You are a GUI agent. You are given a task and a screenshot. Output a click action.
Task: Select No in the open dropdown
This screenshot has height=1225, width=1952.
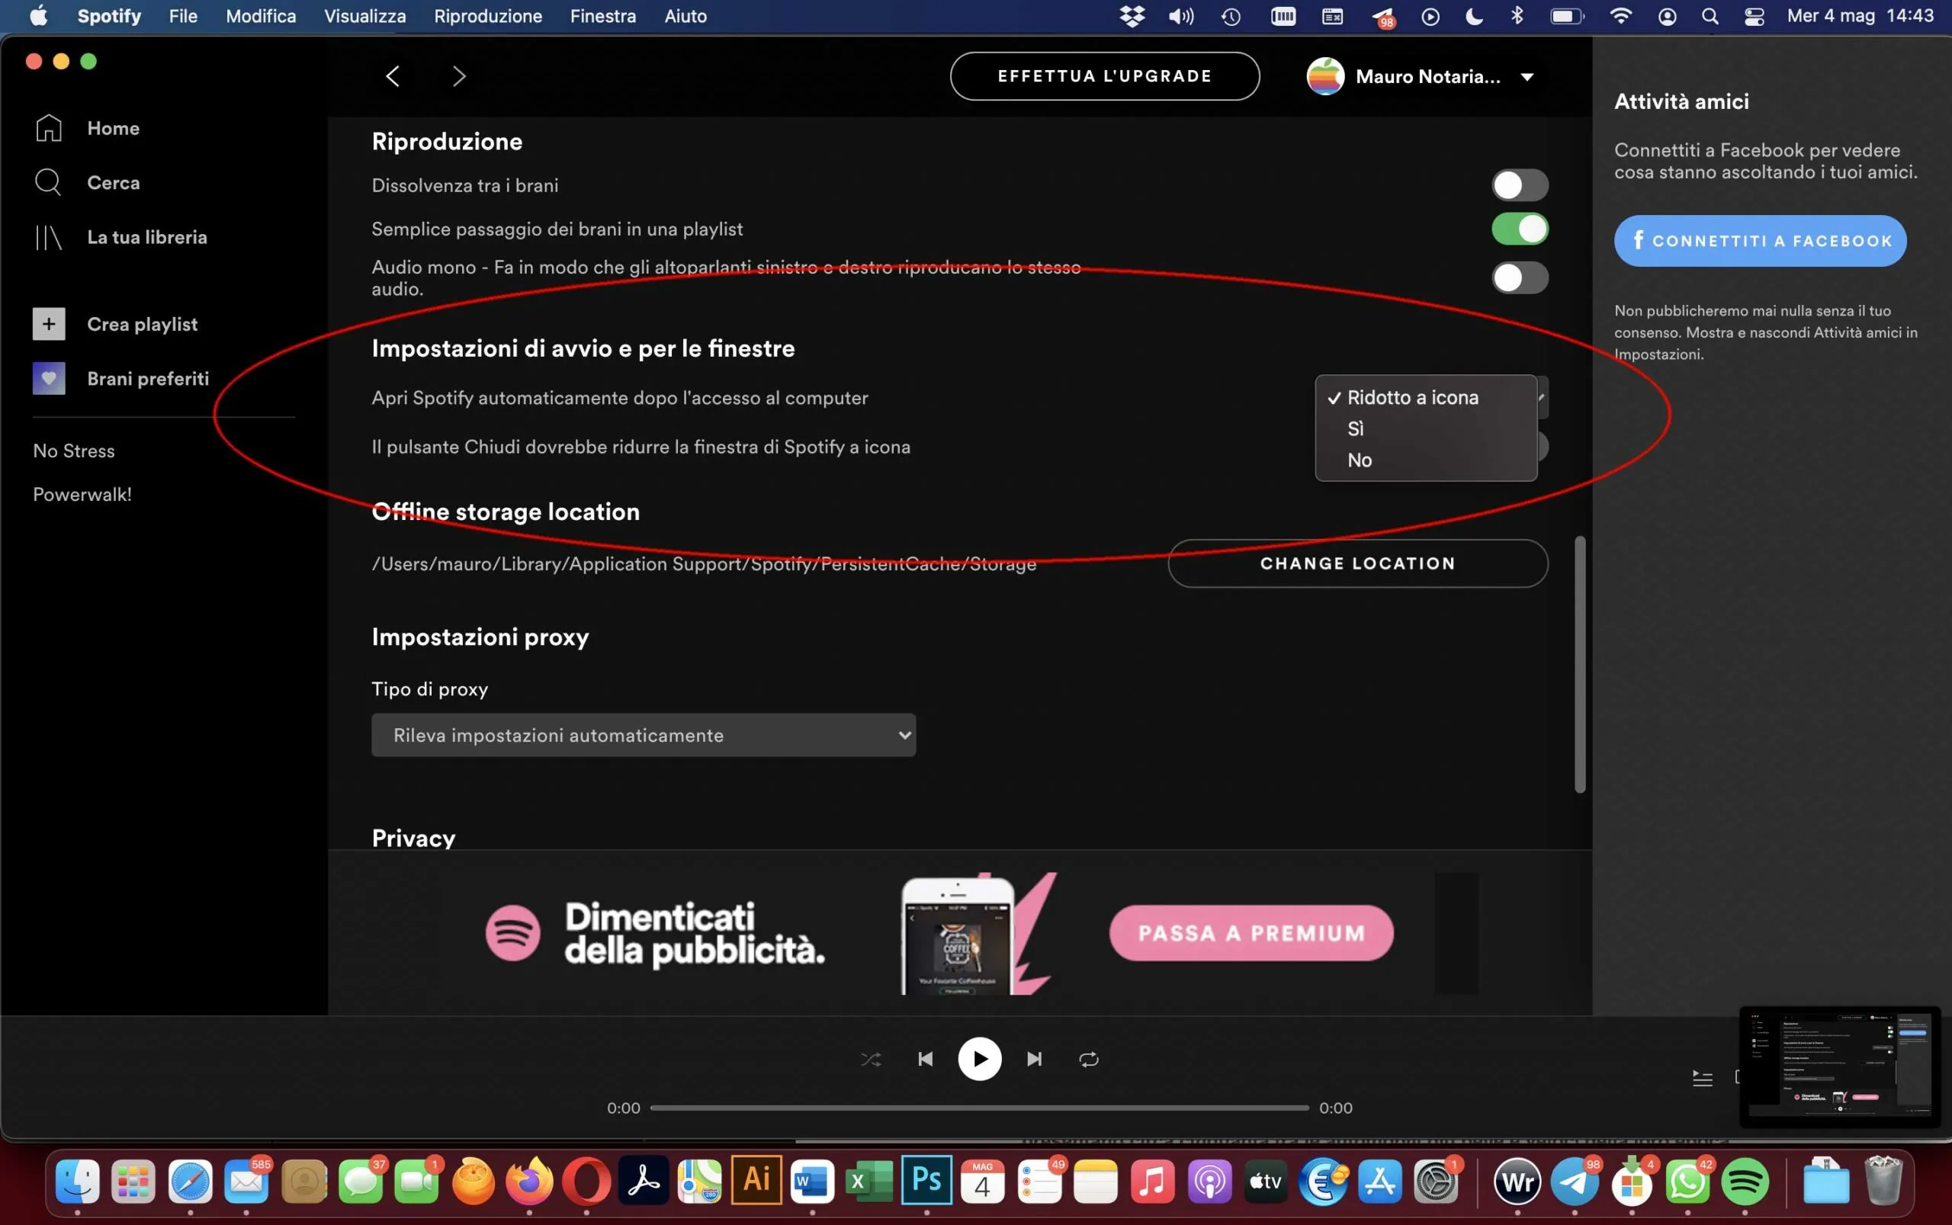(1360, 460)
